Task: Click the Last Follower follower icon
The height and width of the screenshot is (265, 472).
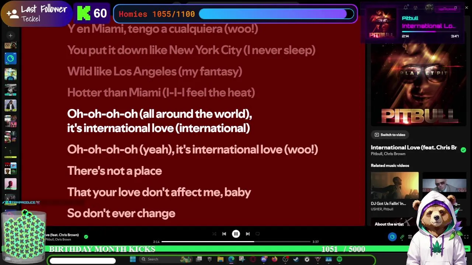Action: click(x=13, y=14)
